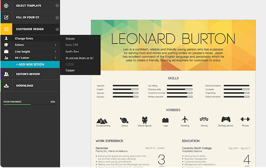Click the Editor's Review people icon
Viewport: 266px width, 168px height.
pos(6,74)
